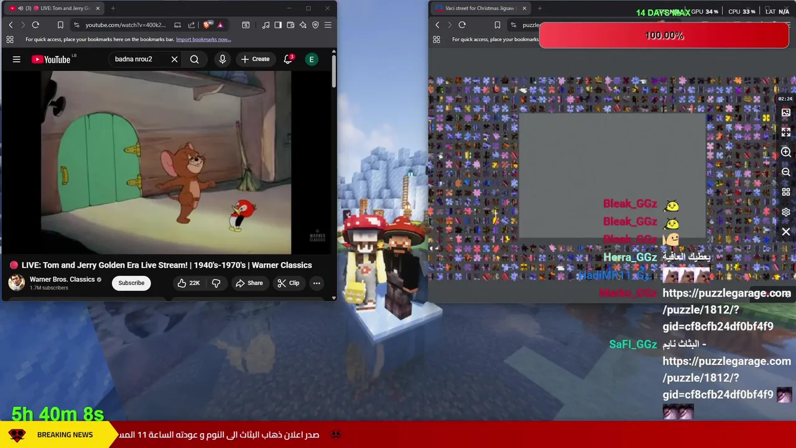
Task: Reload the puzzle page
Action: click(462, 25)
